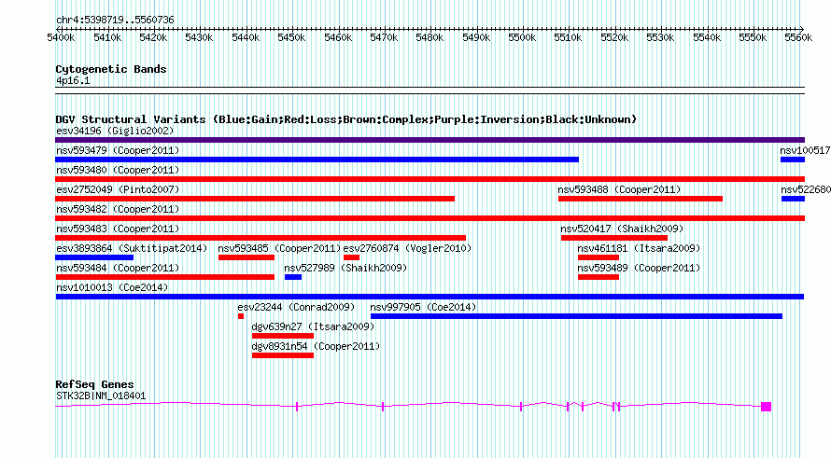Click the nsv1010013 (Coe2014) label
This screenshot has width=831, height=458.
112,287
